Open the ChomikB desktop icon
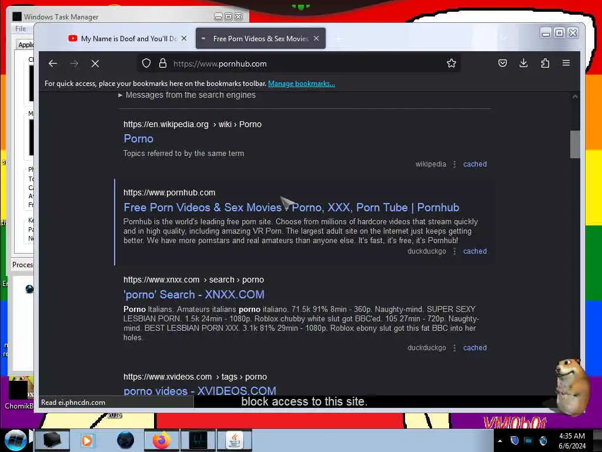Image resolution: width=602 pixels, height=452 pixels. tap(19, 394)
